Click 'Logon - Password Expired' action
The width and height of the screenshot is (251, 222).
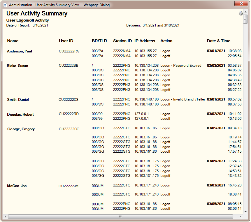coord(181,66)
